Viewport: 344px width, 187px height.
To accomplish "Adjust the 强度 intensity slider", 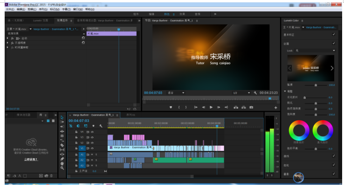I will (316, 85).
